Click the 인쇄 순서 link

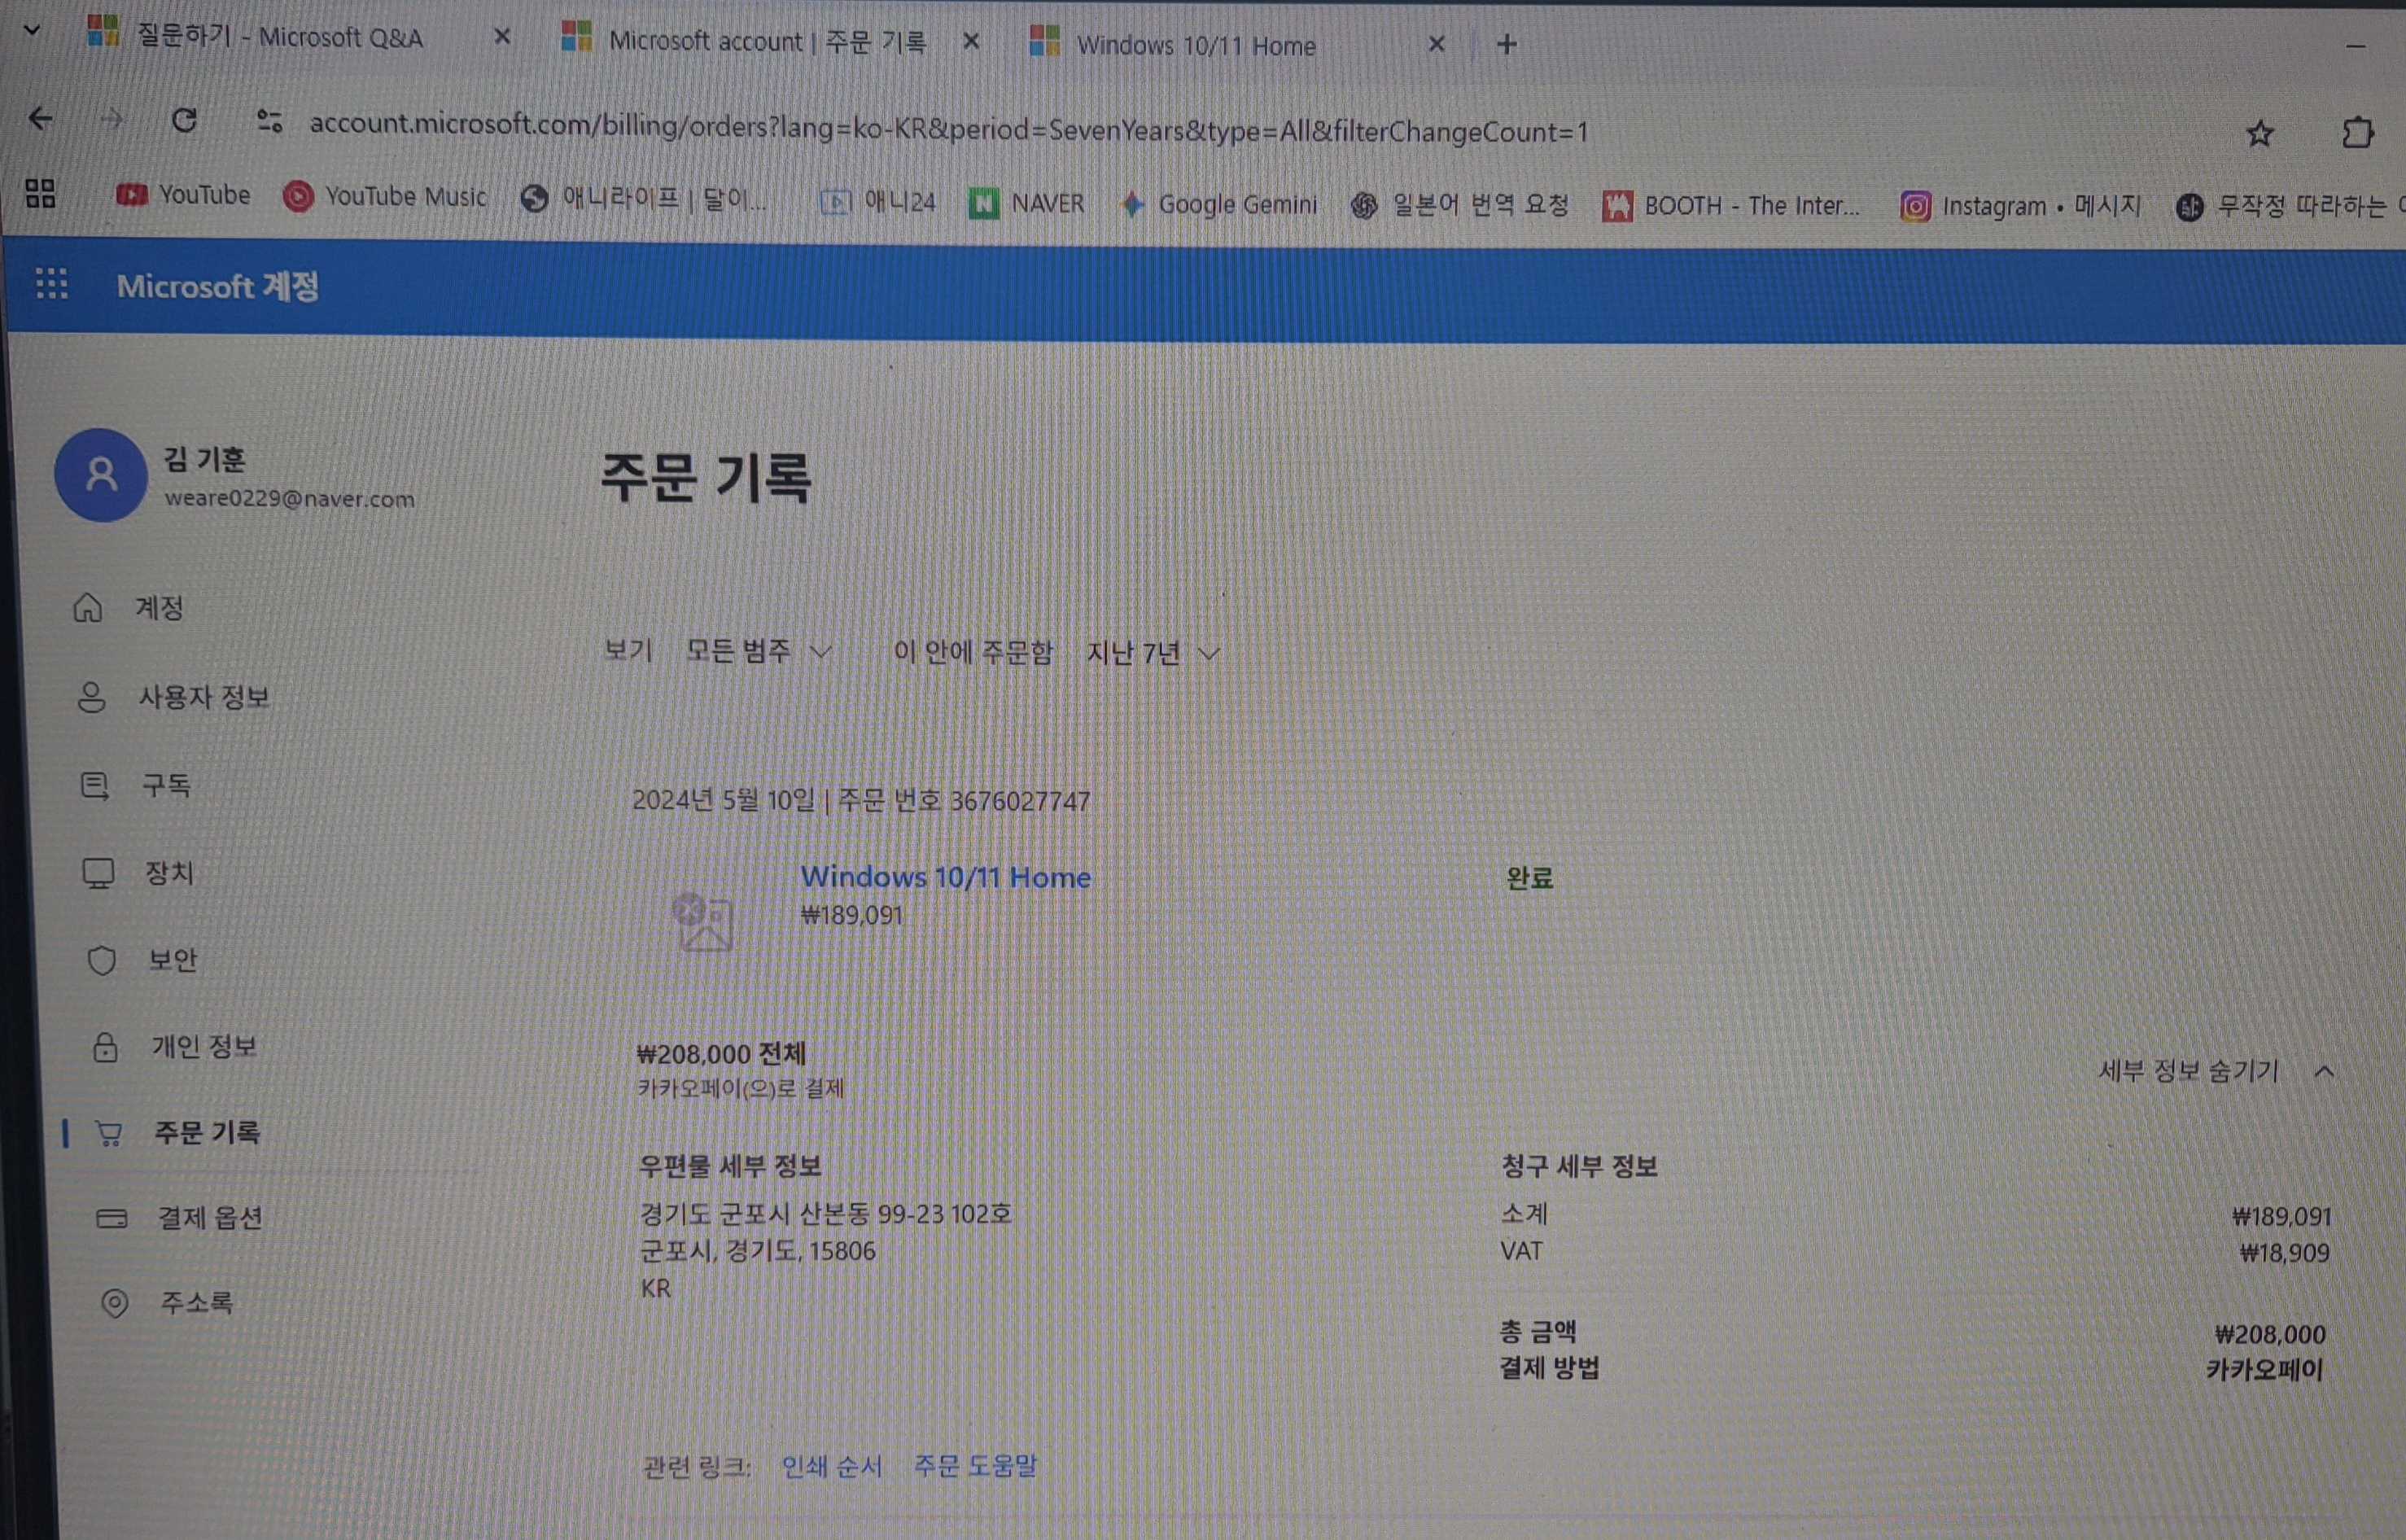[832, 1466]
